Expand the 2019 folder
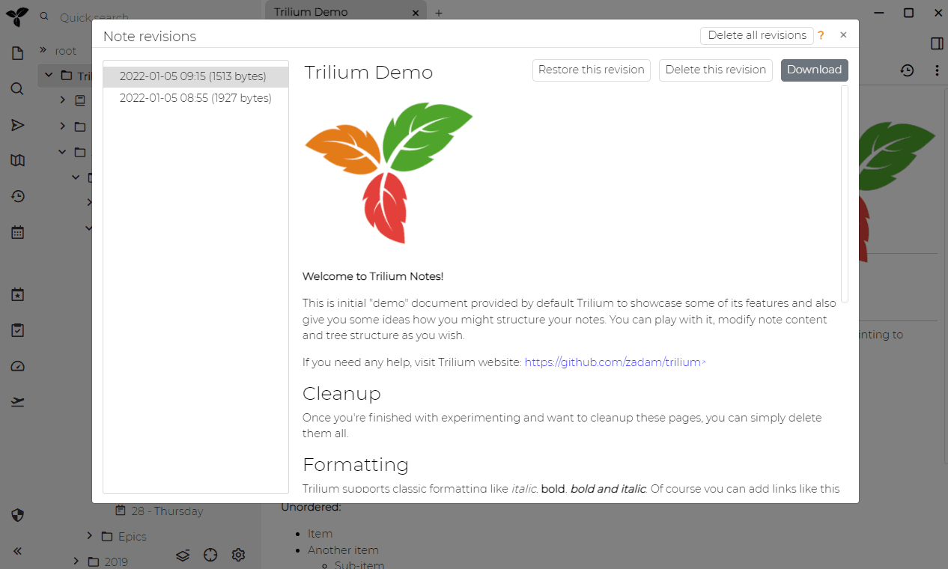948x569 pixels. click(x=76, y=561)
